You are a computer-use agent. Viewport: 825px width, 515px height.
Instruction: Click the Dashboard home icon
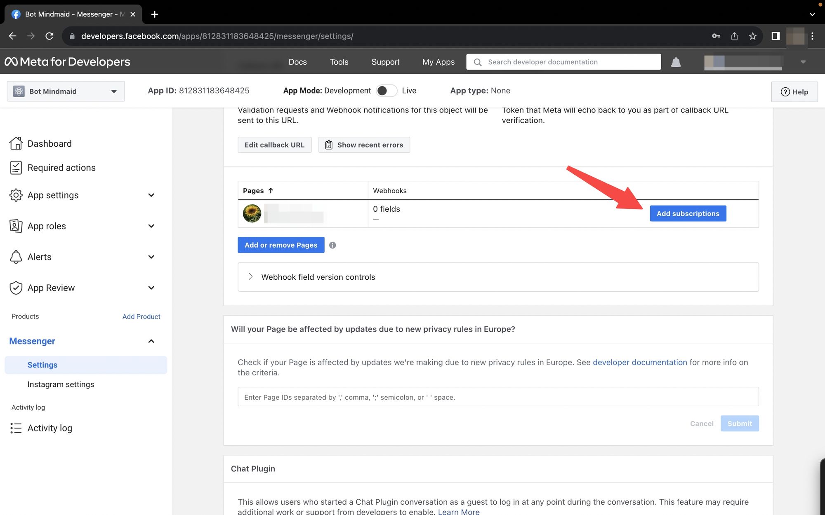(x=16, y=143)
